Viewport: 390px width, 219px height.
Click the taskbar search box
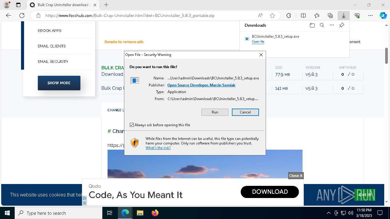pyautogui.click(x=58, y=213)
